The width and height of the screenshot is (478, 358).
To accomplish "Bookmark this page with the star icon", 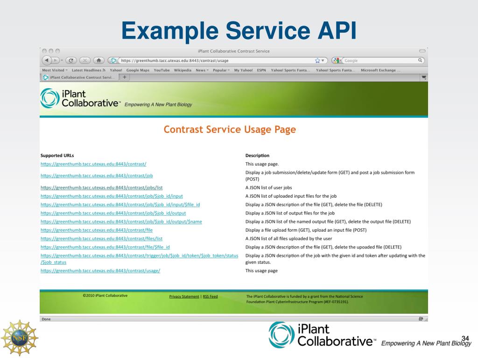I will [317, 61].
